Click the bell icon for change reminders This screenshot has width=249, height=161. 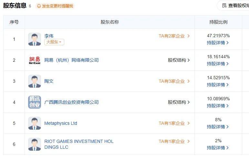click(39, 6)
